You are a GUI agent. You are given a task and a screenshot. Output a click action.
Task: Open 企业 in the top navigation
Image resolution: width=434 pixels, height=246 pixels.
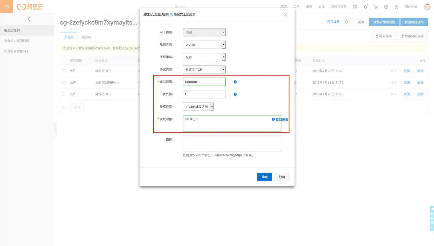pyautogui.click(x=321, y=7)
